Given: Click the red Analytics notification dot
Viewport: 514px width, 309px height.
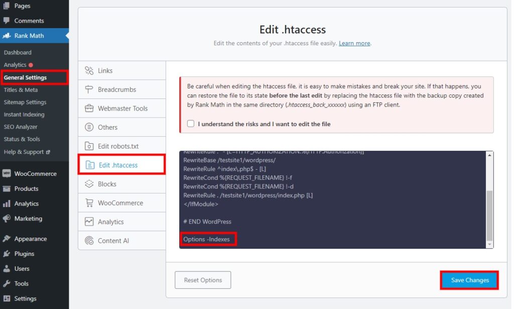Looking at the screenshot, I should click(31, 65).
